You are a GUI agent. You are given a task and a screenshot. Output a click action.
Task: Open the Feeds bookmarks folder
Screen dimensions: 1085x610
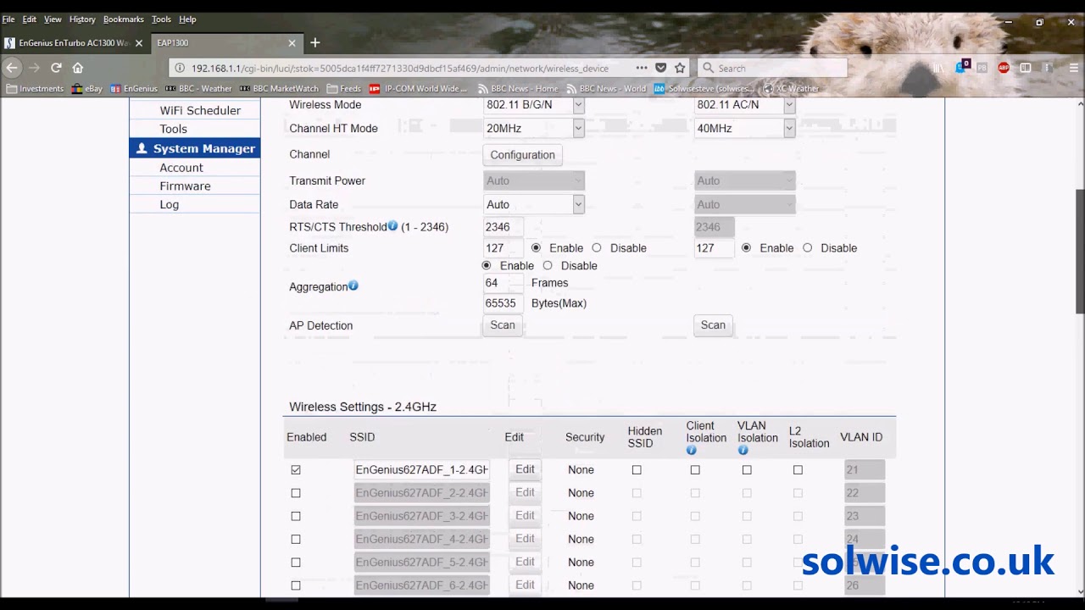click(344, 88)
